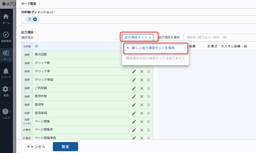Edit the ご利用額 row
256x153 pixels.
[134, 88]
